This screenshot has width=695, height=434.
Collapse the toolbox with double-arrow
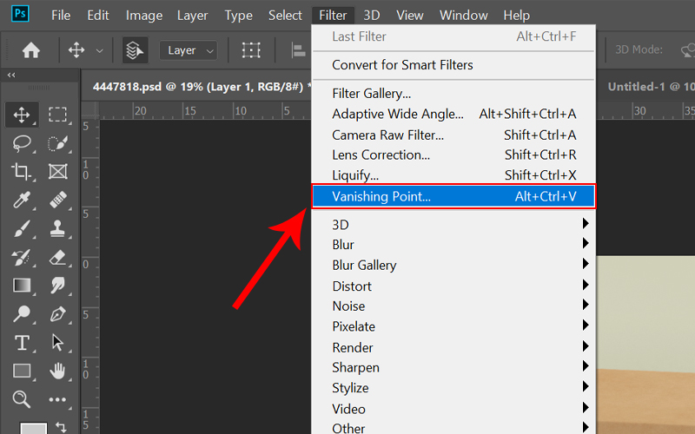tap(11, 76)
